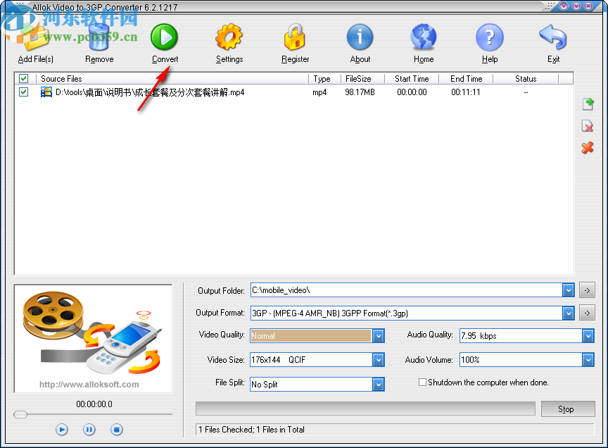This screenshot has width=608, height=448.
Task: Open the Audio Quality dropdown
Action: click(x=588, y=336)
